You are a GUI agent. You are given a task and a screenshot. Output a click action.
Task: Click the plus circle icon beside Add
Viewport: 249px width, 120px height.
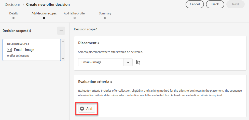tap(82, 109)
